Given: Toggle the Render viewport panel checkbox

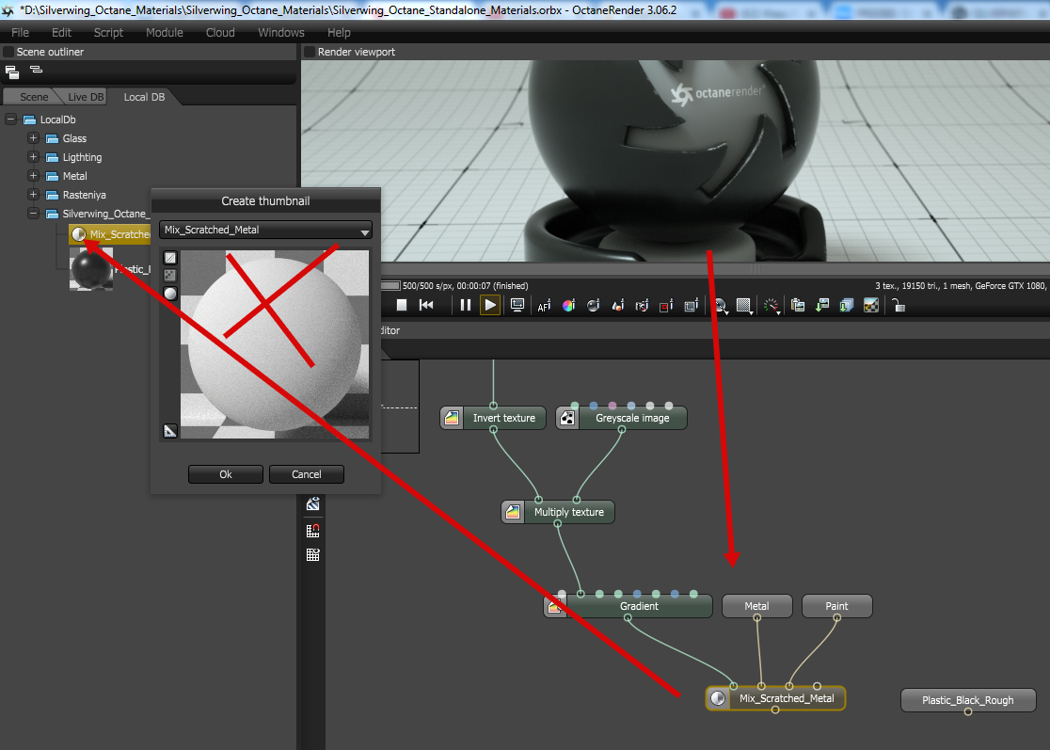Looking at the screenshot, I should [x=310, y=52].
